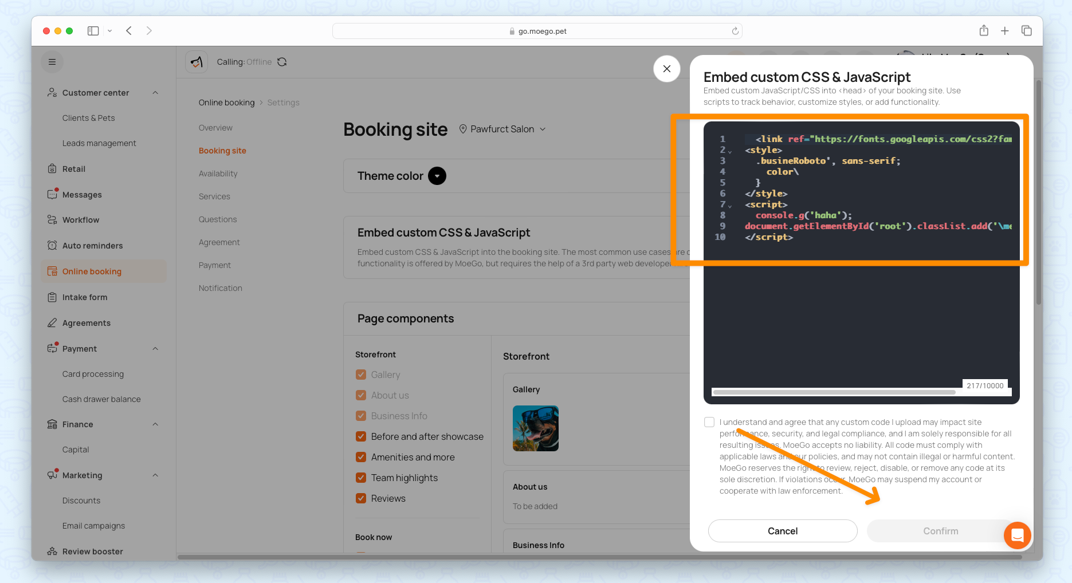Close the Embed custom CSS panel
1072x583 pixels.
[x=667, y=69]
